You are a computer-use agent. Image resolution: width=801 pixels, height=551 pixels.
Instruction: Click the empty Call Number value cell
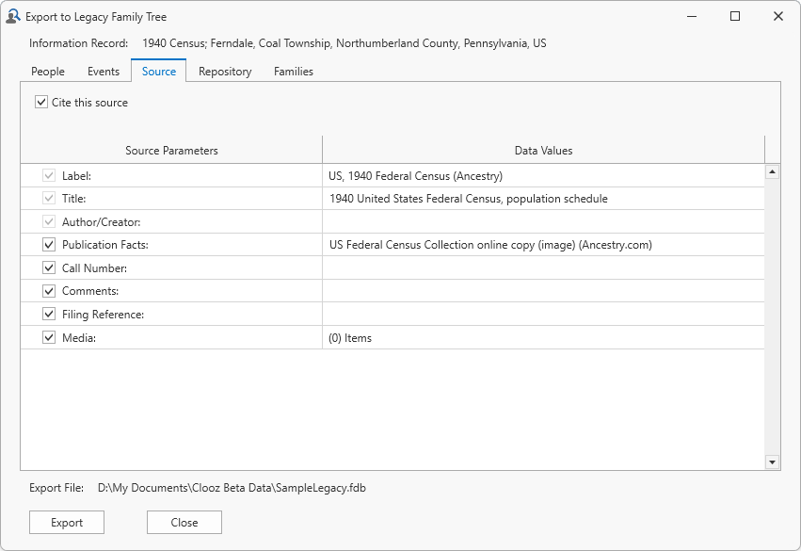pos(543,268)
